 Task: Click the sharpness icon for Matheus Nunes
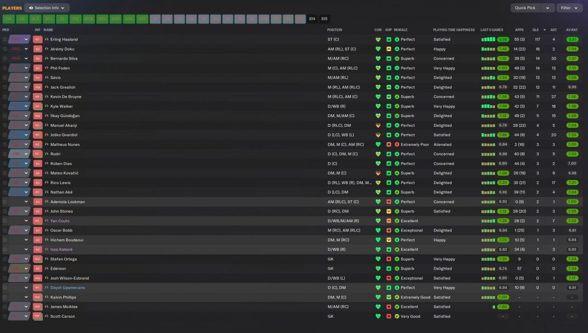(x=389, y=145)
